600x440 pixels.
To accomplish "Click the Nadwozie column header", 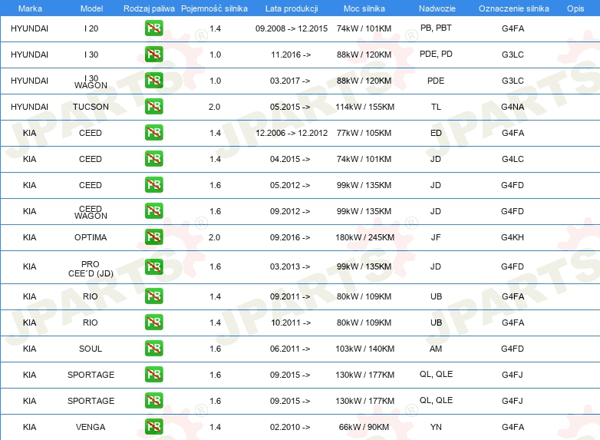I will point(437,8).
